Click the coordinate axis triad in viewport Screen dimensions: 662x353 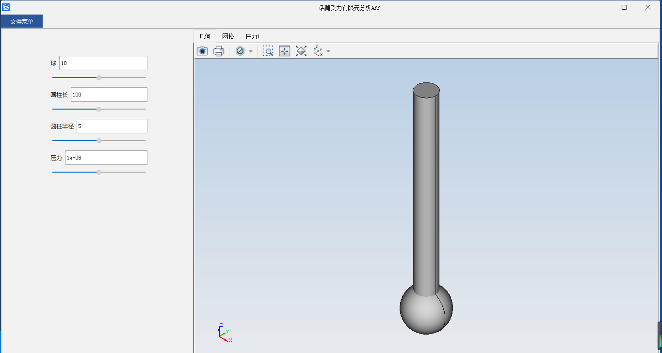[x=224, y=333]
